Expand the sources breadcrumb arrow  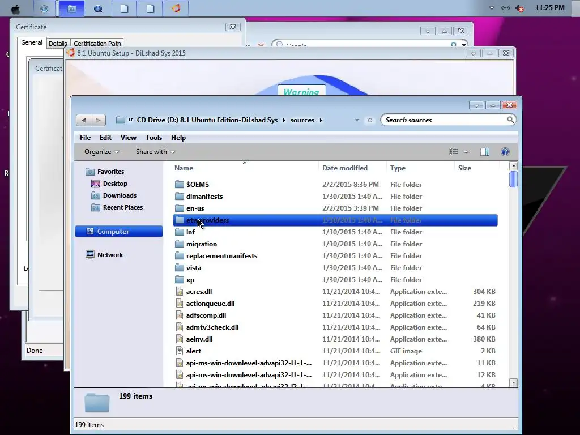[x=321, y=120]
